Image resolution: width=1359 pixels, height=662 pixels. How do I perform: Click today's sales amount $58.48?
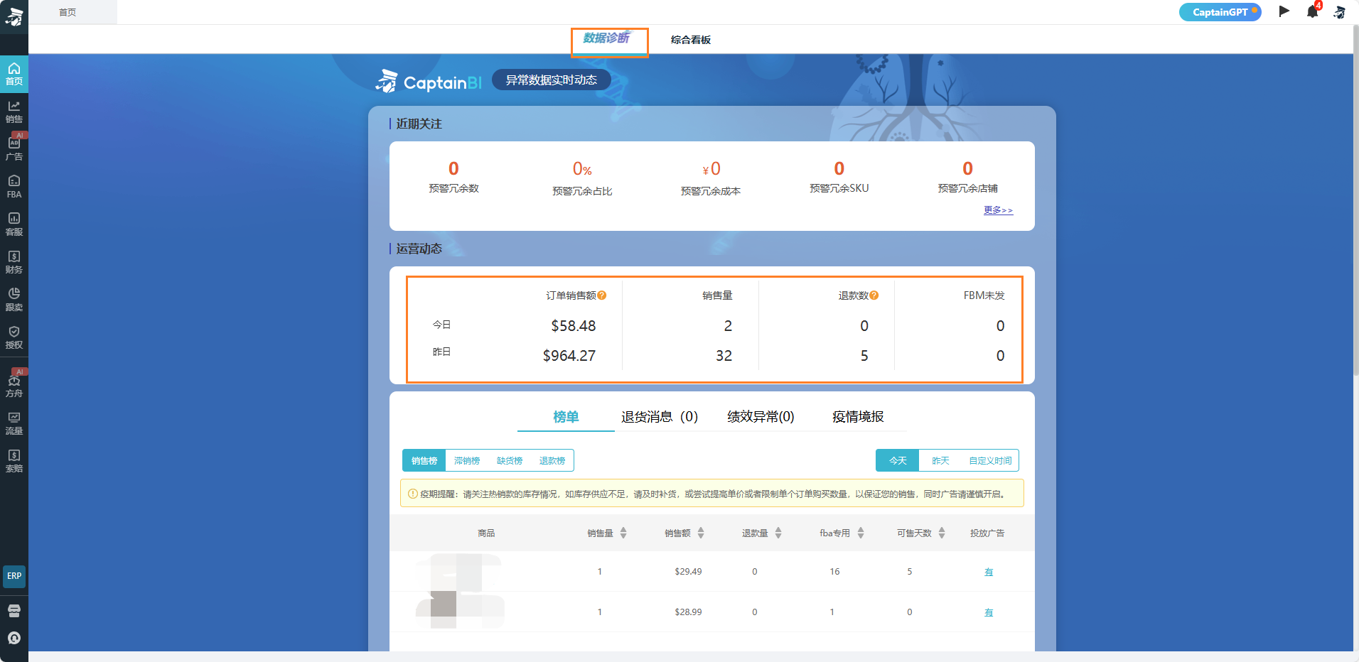tap(574, 326)
